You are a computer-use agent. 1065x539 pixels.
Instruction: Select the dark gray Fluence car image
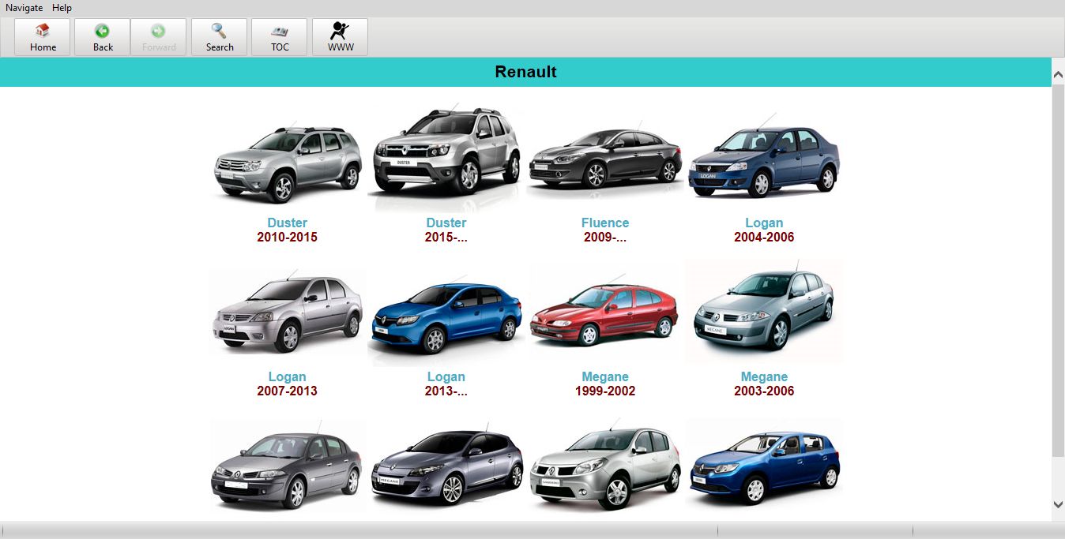605,158
